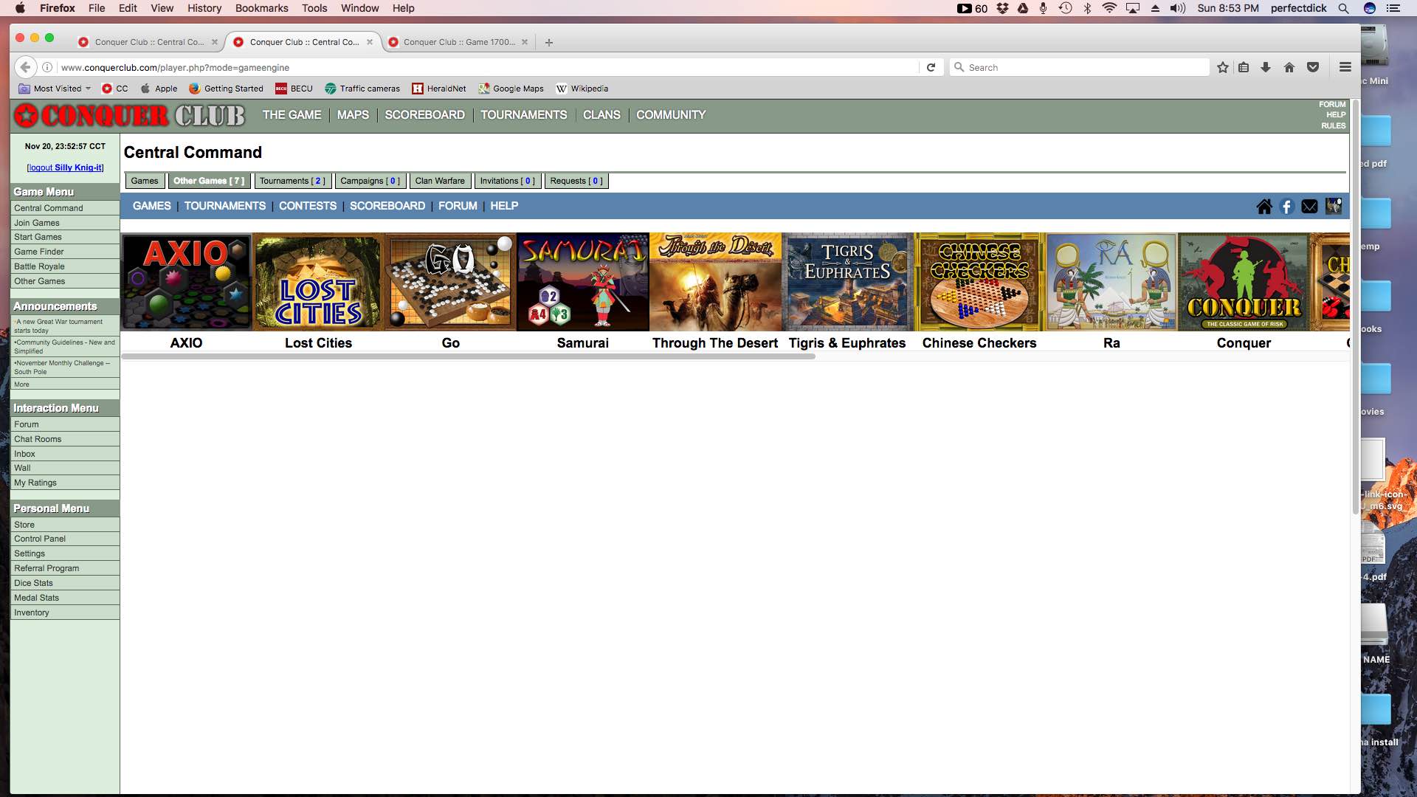Open the Traffic cameras bookmark
Screen dimensions: 1417x797
coord(362,89)
